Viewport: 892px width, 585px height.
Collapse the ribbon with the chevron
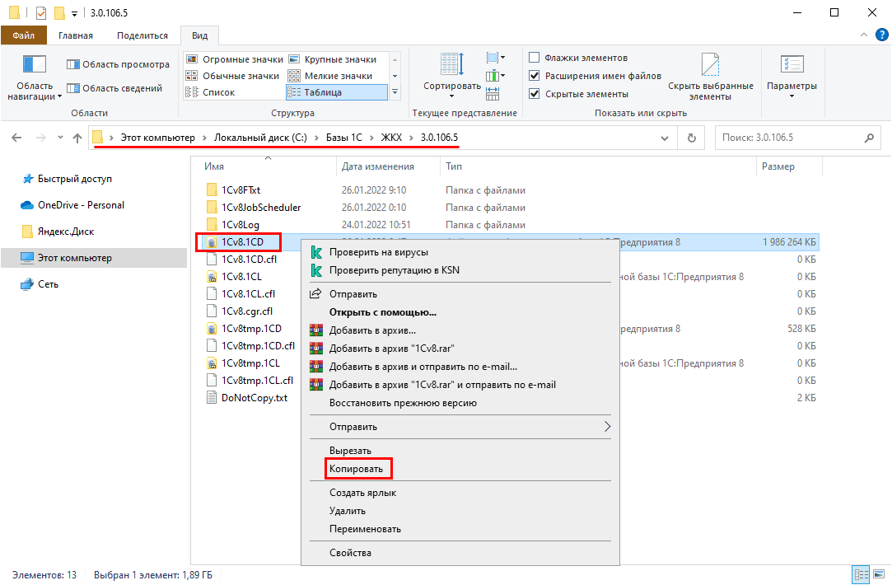(863, 35)
